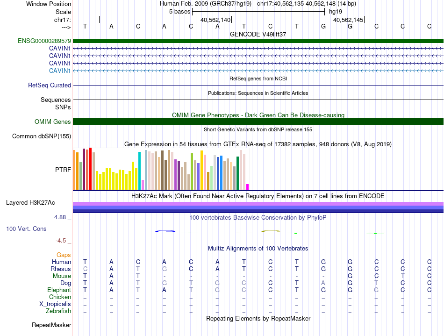Open 'Repeating Elements by RepeatMasker' title
444x336 pixels.
click(258, 318)
